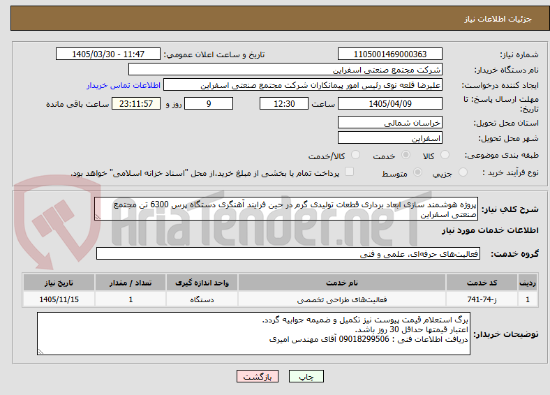The height and width of the screenshot is (395, 550).
Task: Click the delivery city field اسفراین
Action: [x=389, y=138]
